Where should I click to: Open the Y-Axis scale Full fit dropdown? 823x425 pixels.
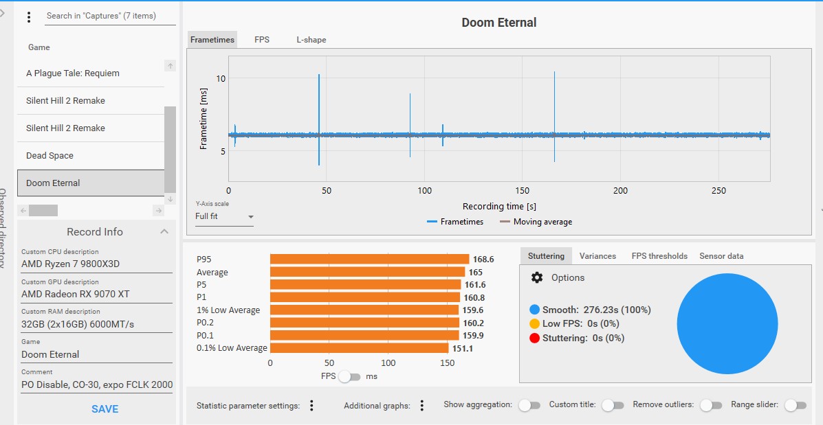pos(224,216)
